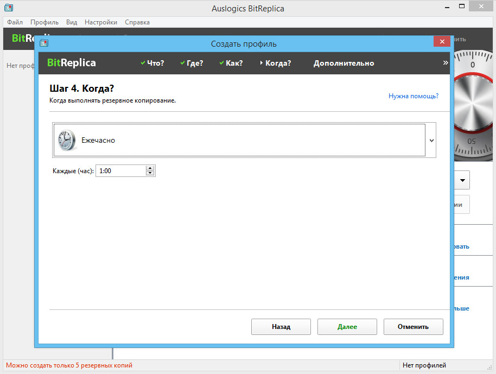Go to the Где? wizard step

pos(192,63)
